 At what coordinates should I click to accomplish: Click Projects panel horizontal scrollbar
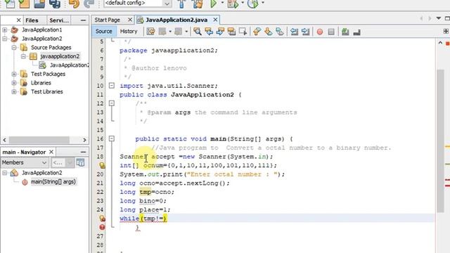pyautogui.click(x=39, y=140)
